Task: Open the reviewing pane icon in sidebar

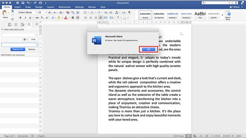Action: (22, 25)
